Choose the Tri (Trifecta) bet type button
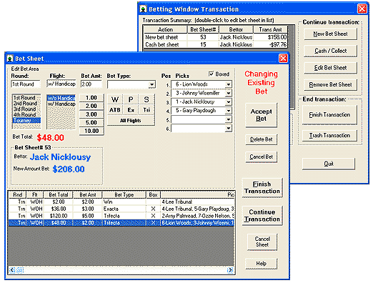Image resolution: width=373 pixels, height=283 pixels. pos(146,110)
